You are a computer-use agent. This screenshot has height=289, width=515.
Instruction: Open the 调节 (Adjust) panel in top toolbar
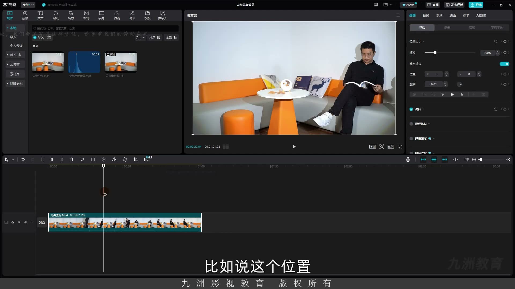click(132, 15)
